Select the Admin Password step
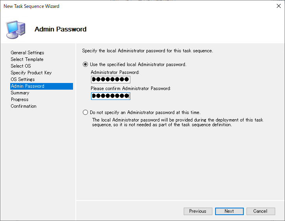285x221 pixels. pyautogui.click(x=27, y=86)
